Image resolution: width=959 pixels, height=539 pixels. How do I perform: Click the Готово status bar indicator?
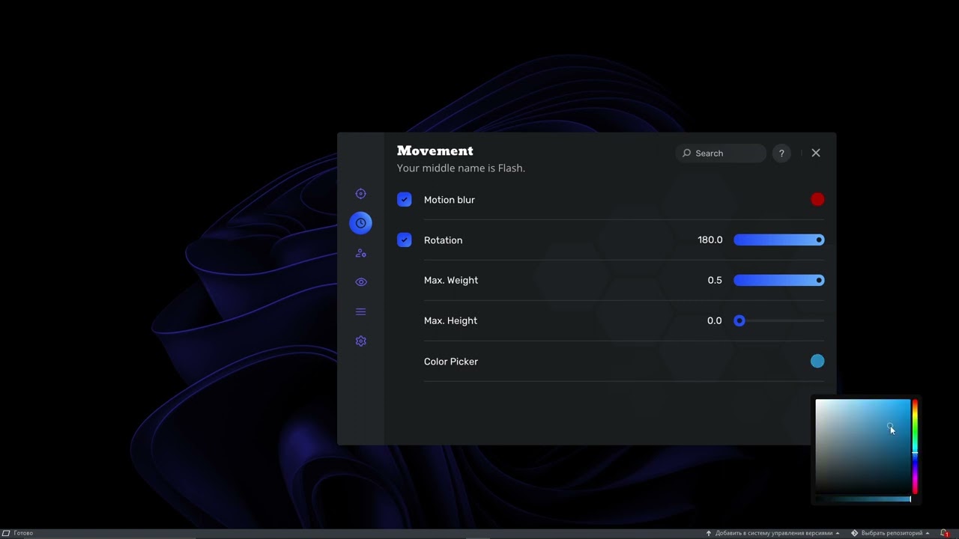(18, 533)
